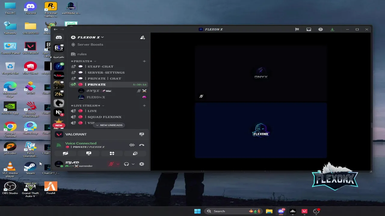The image size is (385, 216).
Task: Open Grand Theft Auto V shortcut
Action: click(x=30, y=190)
